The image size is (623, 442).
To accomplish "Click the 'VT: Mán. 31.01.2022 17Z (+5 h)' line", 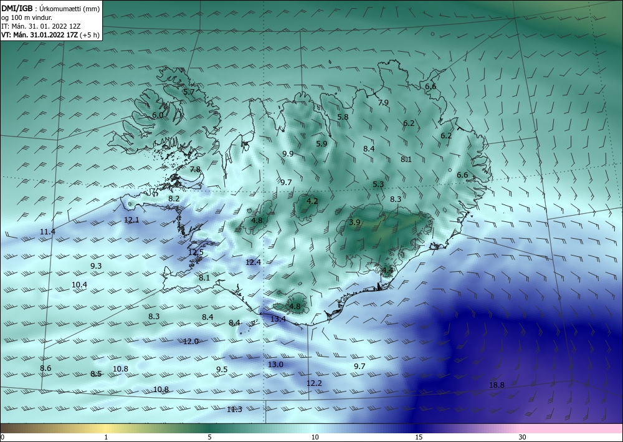I will click(50, 35).
